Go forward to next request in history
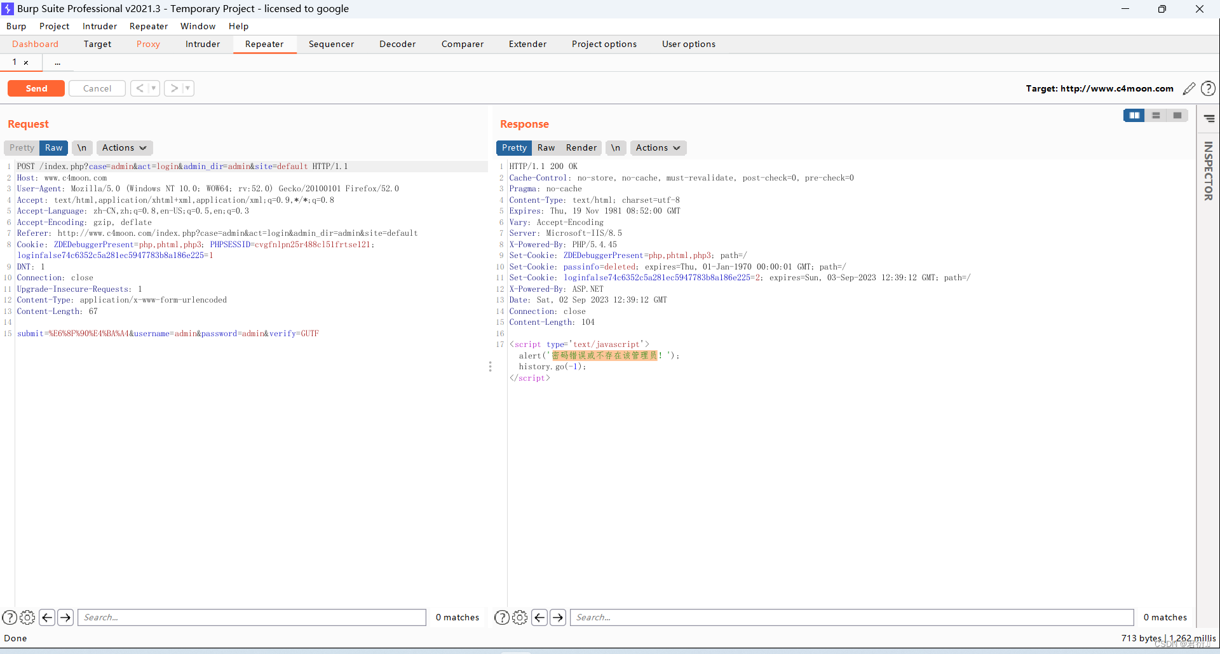Viewport: 1220px width, 654px height. click(173, 88)
